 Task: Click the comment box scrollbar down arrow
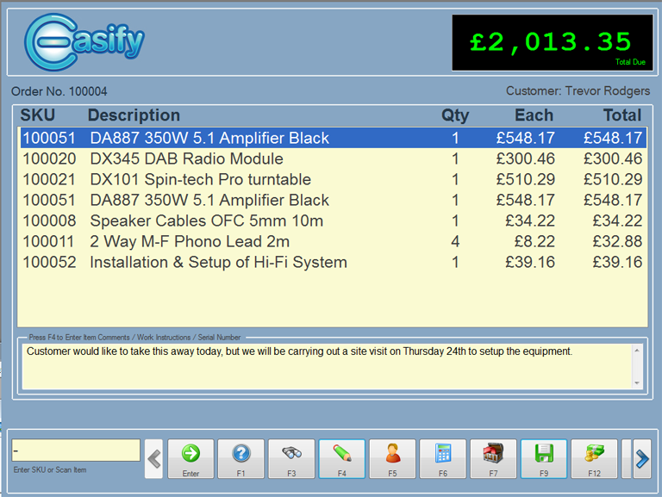point(638,382)
